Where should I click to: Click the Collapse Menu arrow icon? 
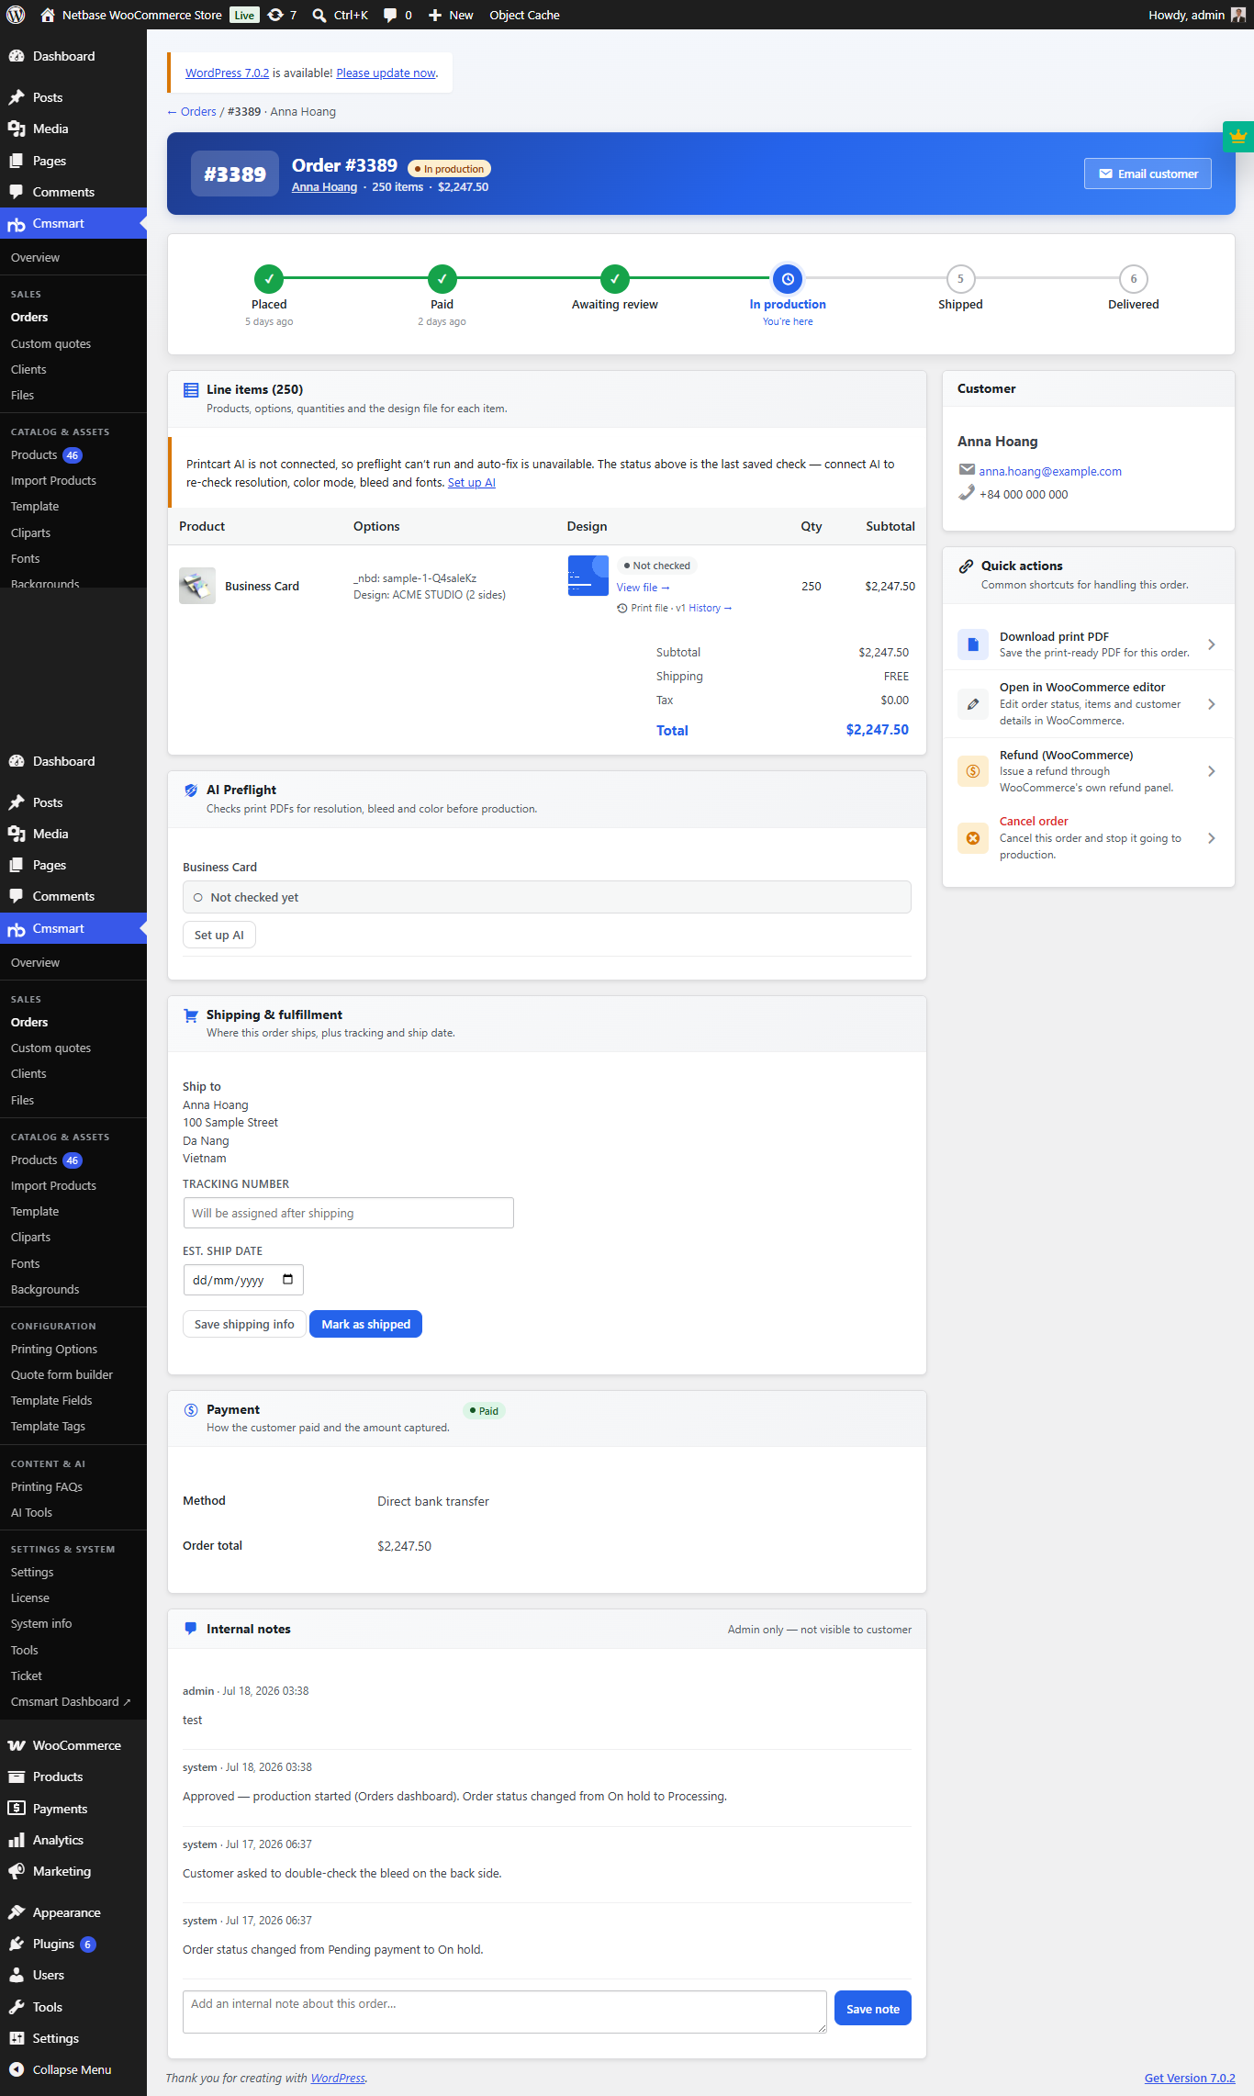pyautogui.click(x=17, y=2069)
